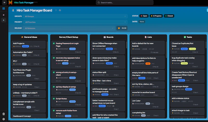
Task: Click the bug icon on recovery key task
Action: click(57, 63)
